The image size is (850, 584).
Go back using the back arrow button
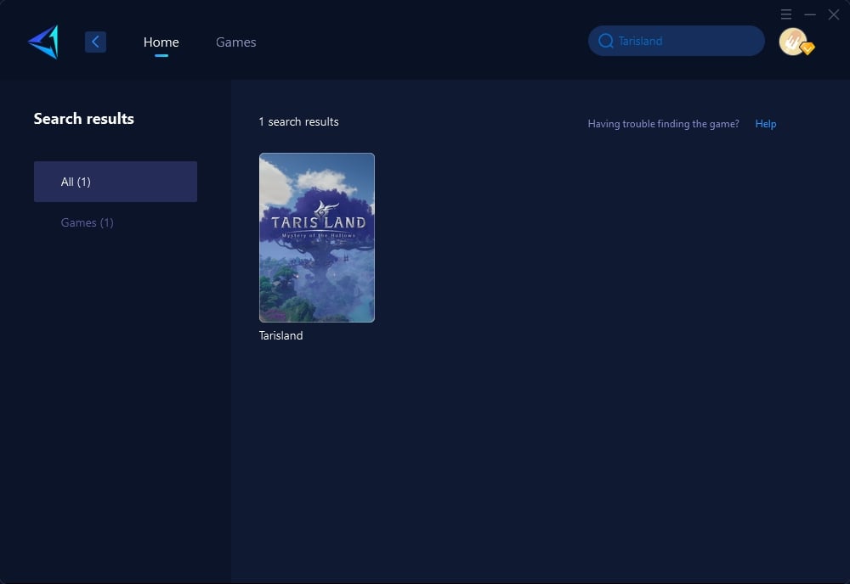point(95,42)
